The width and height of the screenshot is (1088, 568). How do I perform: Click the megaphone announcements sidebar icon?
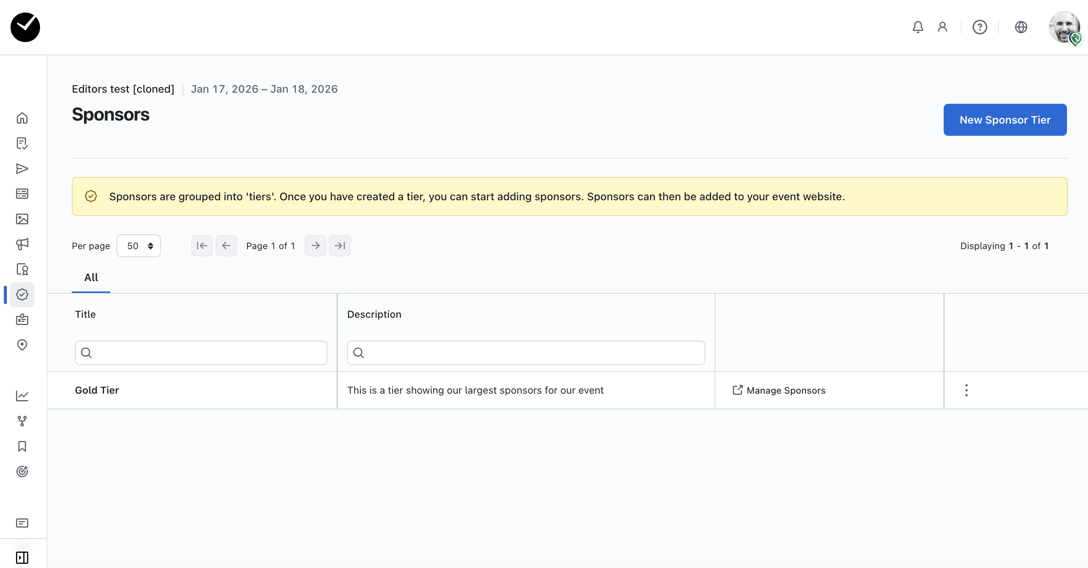(22, 244)
